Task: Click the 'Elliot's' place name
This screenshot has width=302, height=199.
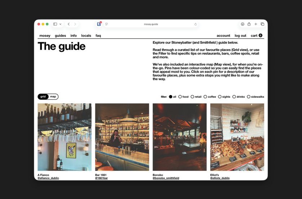Action: 214,175
